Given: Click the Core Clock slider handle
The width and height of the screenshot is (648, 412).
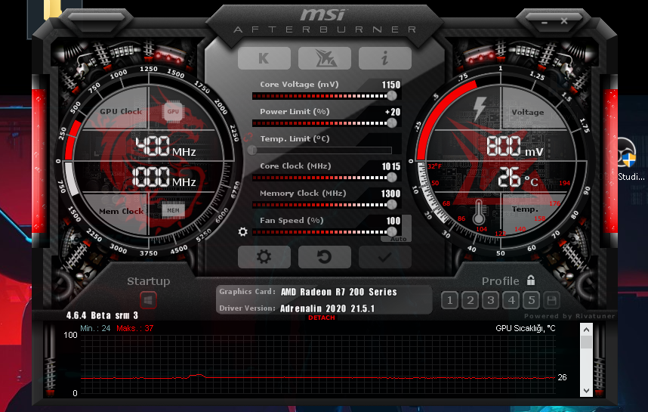Looking at the screenshot, I should 392,178.
